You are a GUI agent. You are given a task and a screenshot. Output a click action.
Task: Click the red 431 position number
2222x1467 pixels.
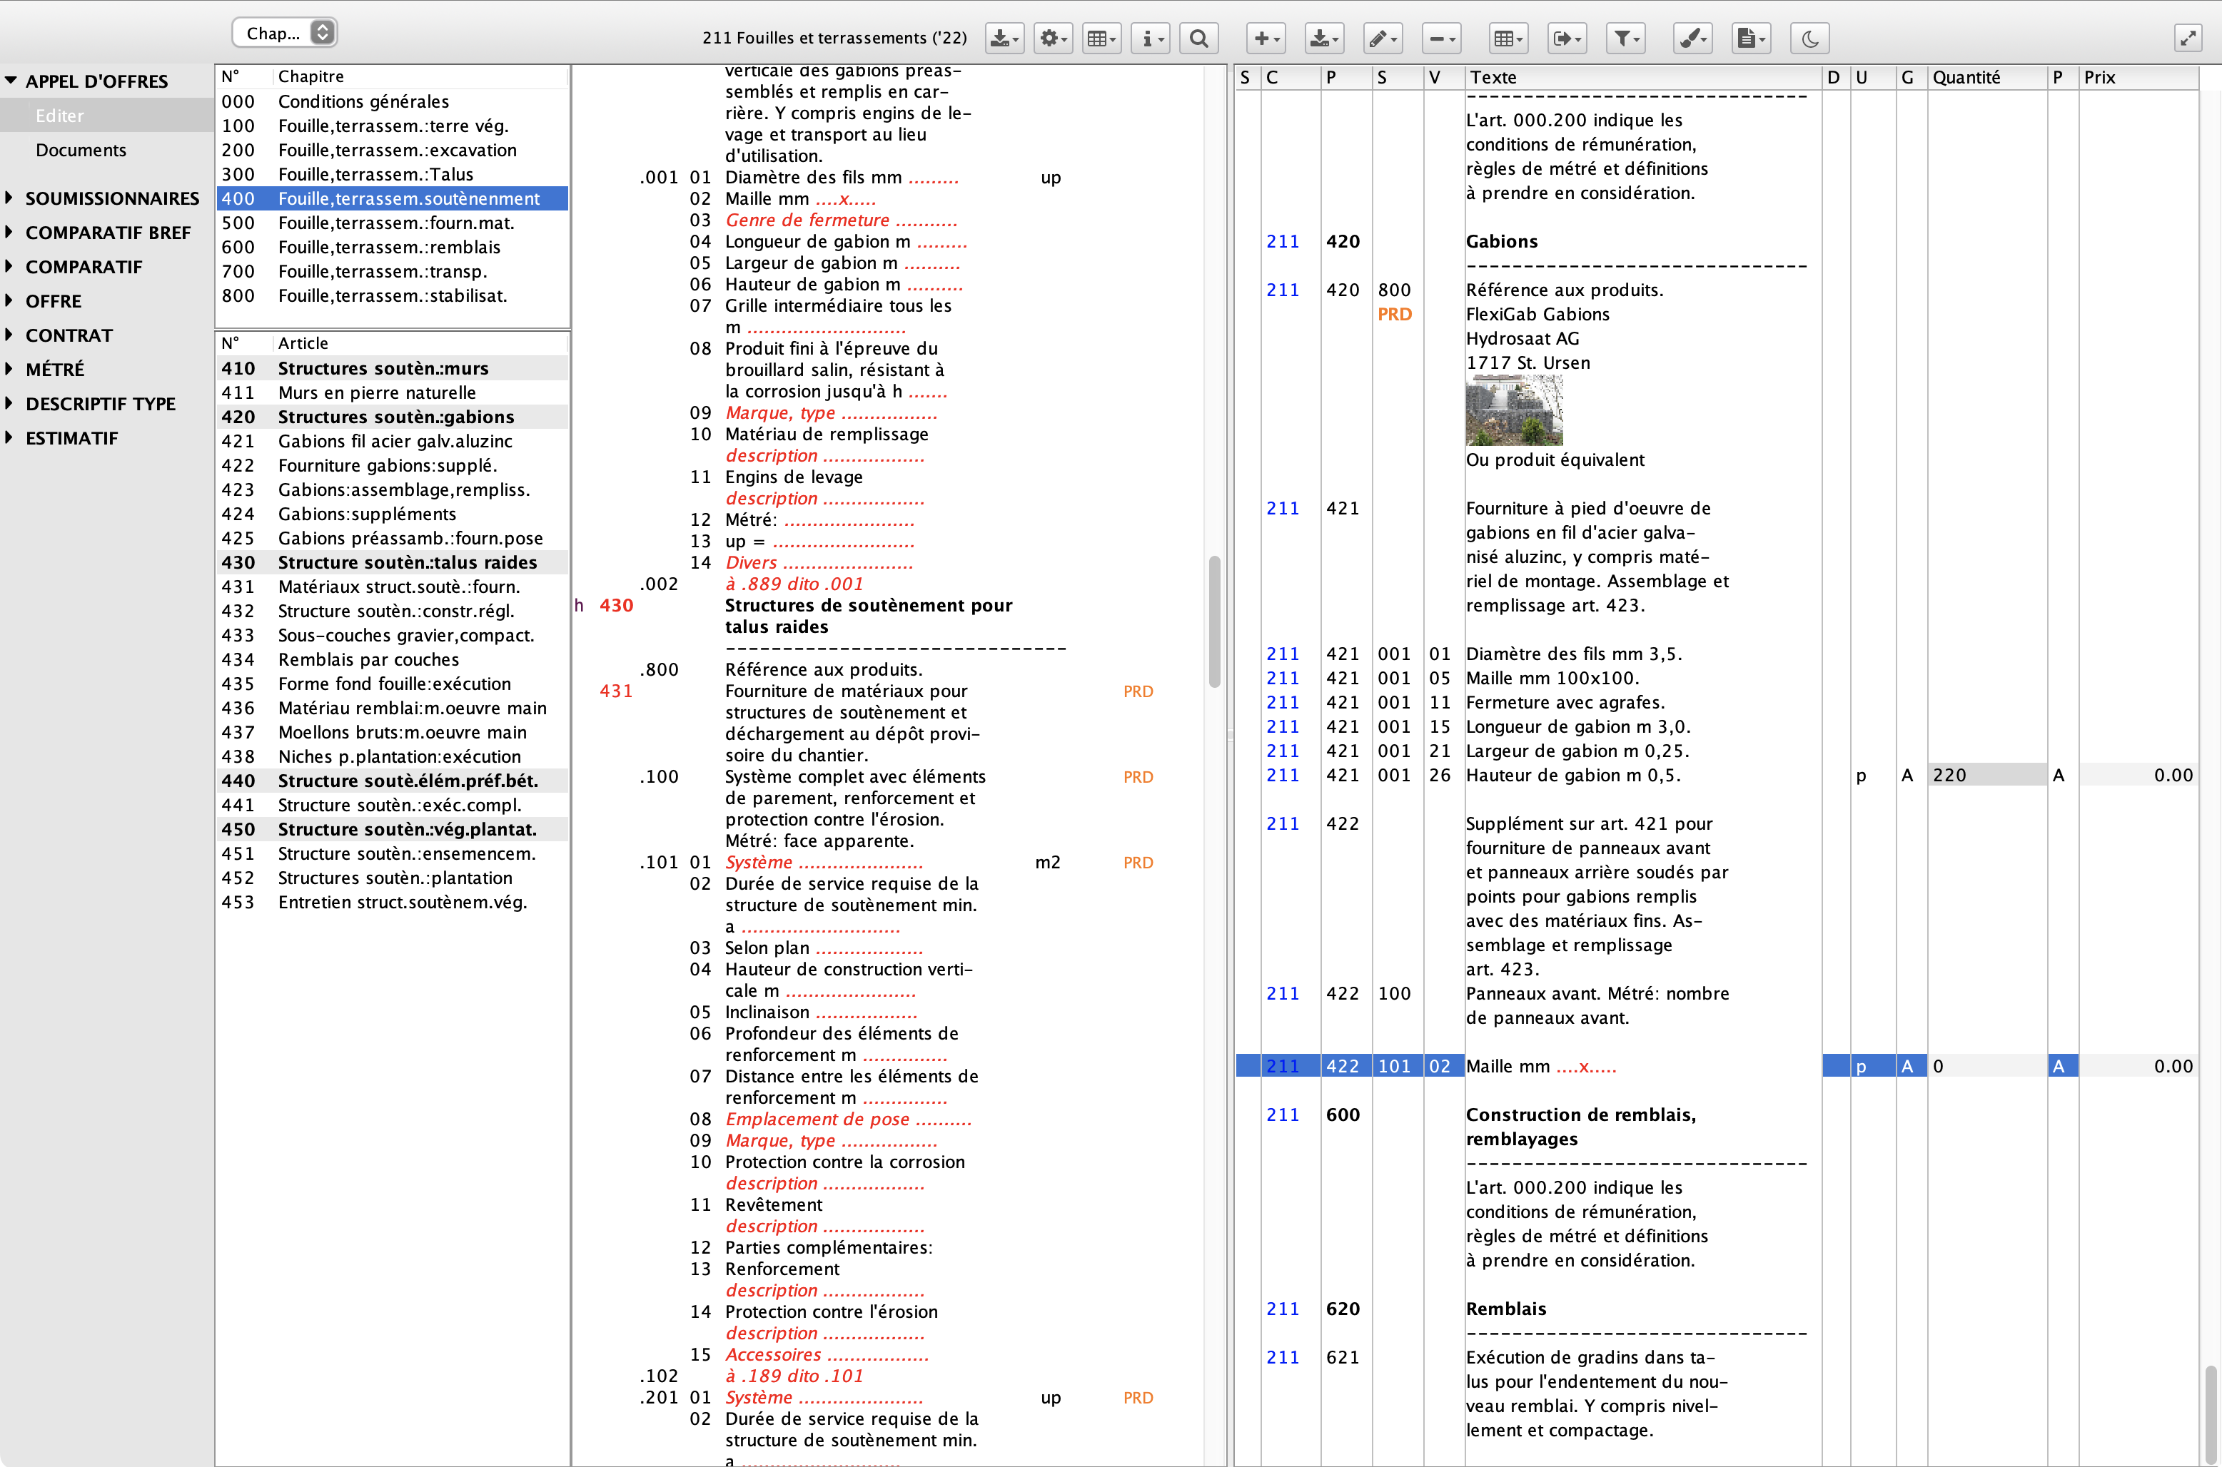click(616, 691)
